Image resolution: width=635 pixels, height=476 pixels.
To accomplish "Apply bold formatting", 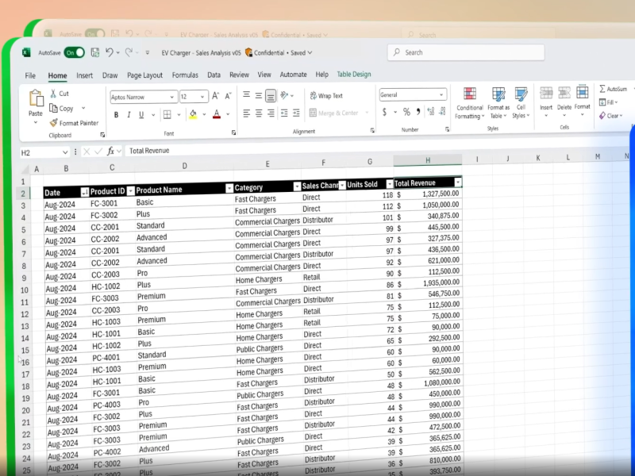I will coord(117,114).
